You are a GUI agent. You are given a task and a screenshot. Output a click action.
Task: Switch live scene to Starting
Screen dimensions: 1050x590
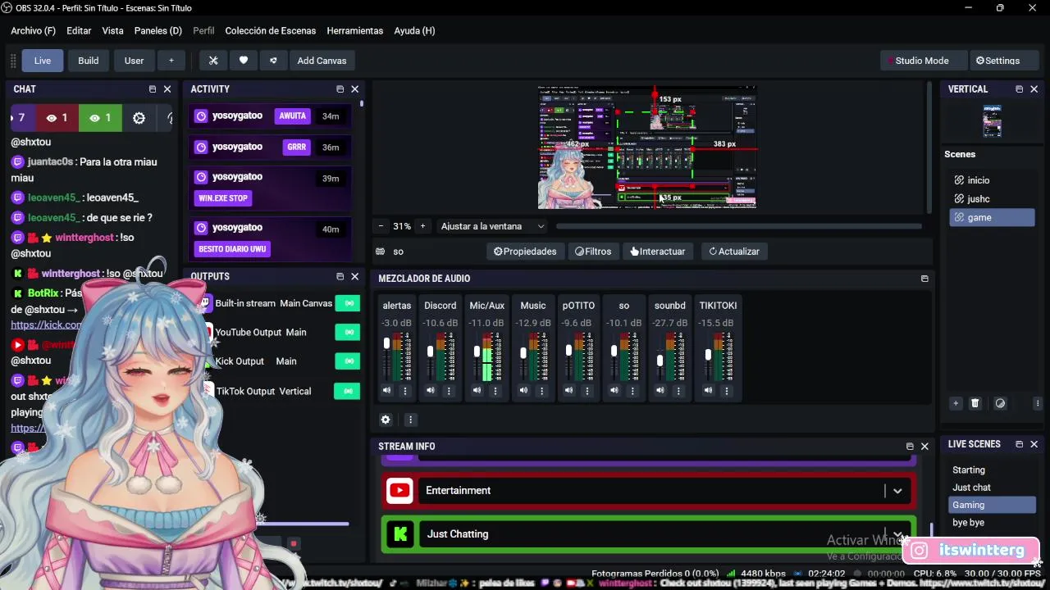[x=992, y=470]
